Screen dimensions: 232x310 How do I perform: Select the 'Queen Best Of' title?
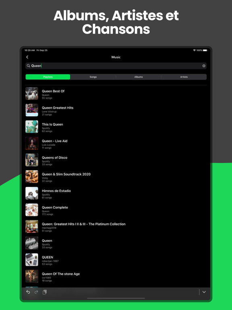coord(53,91)
